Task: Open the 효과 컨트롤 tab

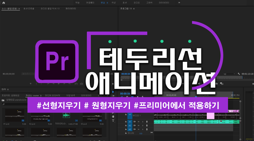Action: pyautogui.click(x=29, y=8)
